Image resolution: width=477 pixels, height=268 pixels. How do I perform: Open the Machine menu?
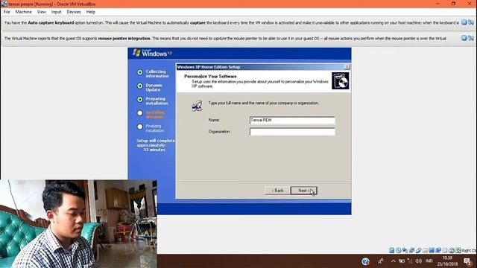(x=23, y=12)
